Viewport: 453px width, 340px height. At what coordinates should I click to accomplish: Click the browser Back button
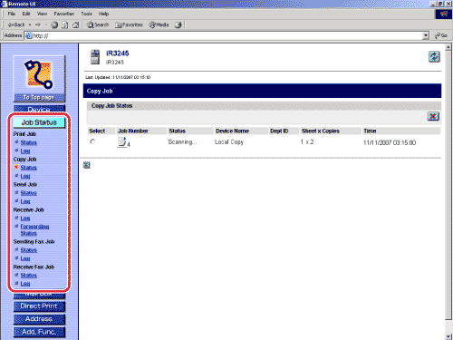point(16,24)
